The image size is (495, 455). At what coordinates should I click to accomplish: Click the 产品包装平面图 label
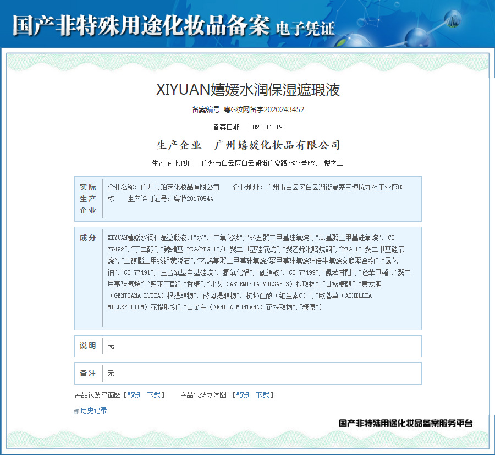tap(97, 395)
